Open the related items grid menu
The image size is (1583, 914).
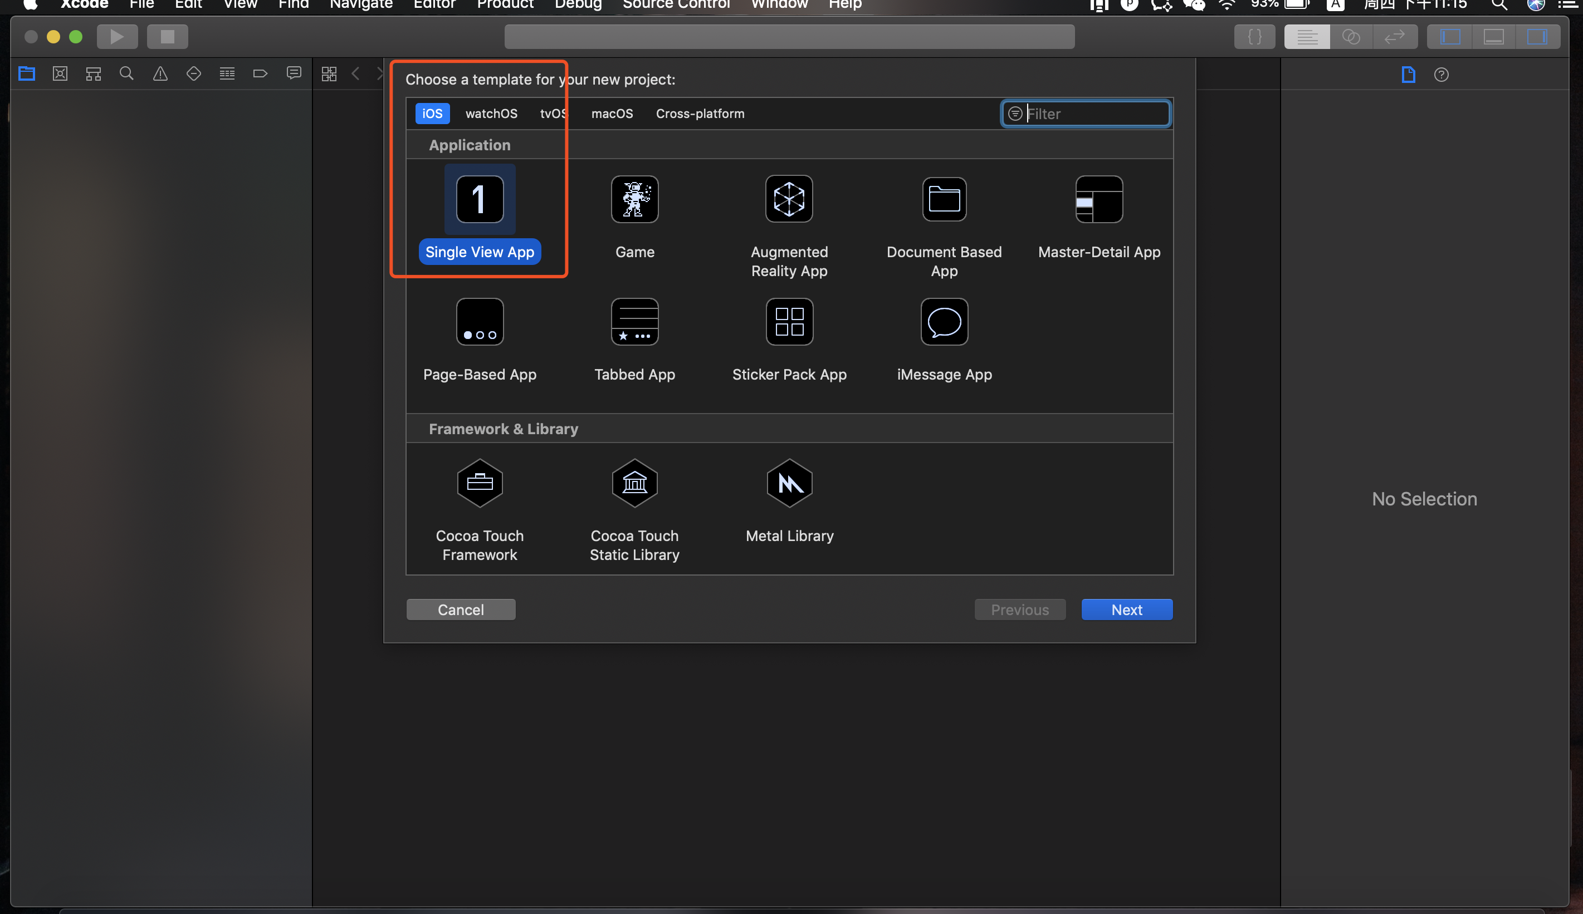pyautogui.click(x=329, y=73)
